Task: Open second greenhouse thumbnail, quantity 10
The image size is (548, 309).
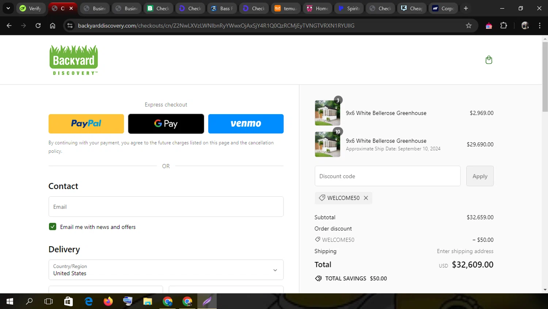Action: [x=327, y=144]
